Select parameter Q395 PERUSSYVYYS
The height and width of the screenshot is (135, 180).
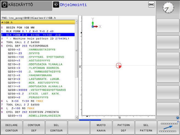(38, 97)
